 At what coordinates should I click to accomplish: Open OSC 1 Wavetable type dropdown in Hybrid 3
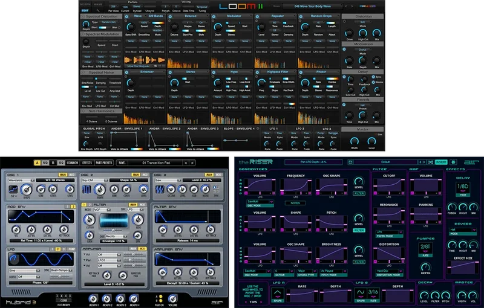(x=21, y=180)
